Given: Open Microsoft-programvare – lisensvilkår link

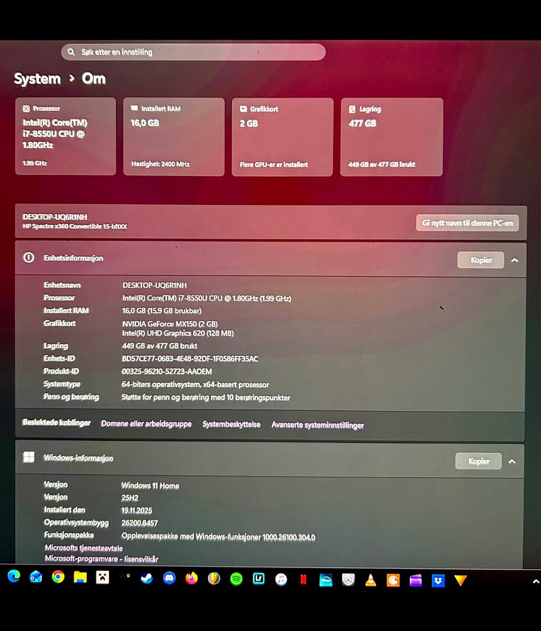Looking at the screenshot, I should click(x=101, y=558).
